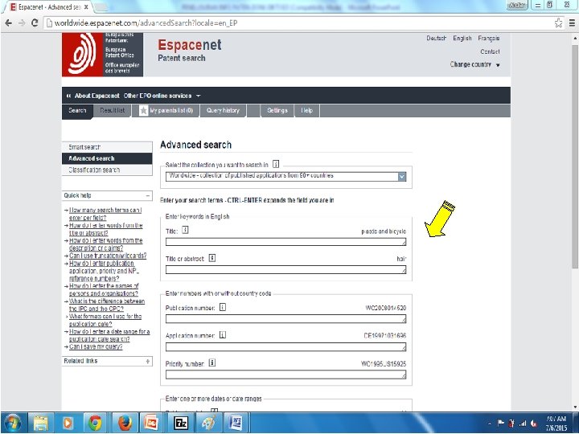Open the Windows Start button

[13, 423]
